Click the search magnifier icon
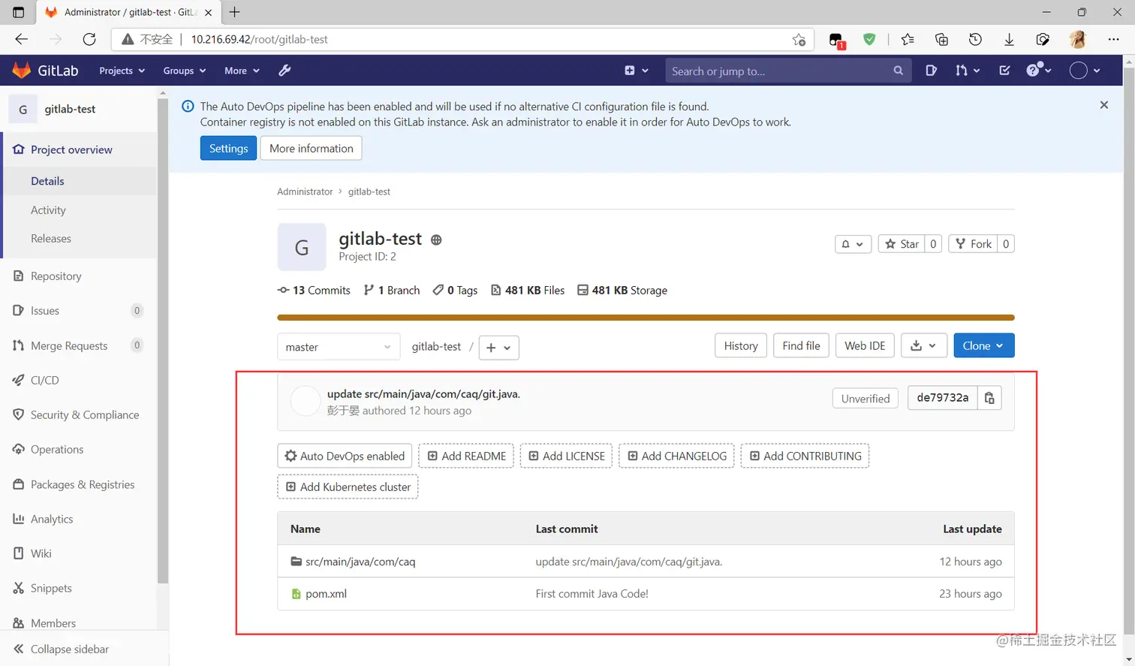The height and width of the screenshot is (666, 1135). 898,71
